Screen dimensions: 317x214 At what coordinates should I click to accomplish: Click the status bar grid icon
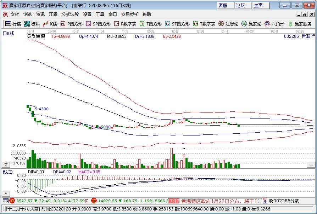5,201
